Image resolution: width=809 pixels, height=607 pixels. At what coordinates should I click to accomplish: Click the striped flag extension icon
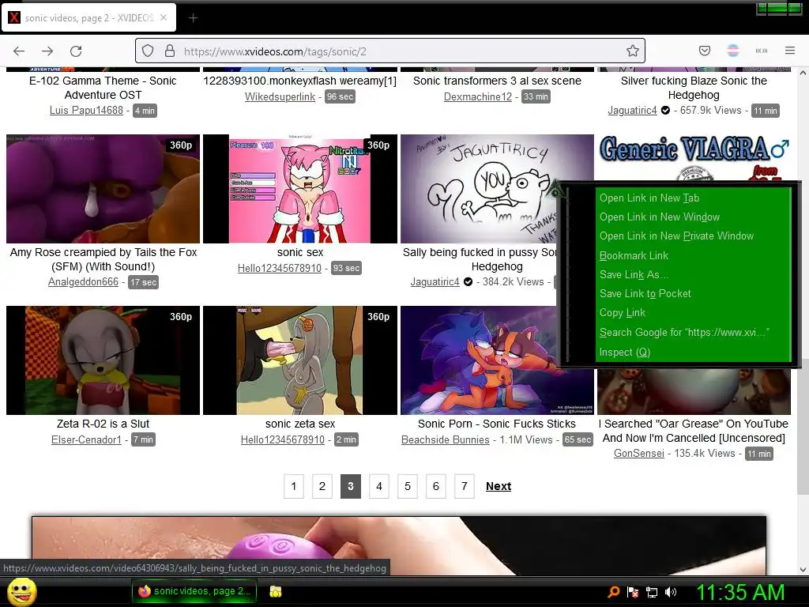732,51
